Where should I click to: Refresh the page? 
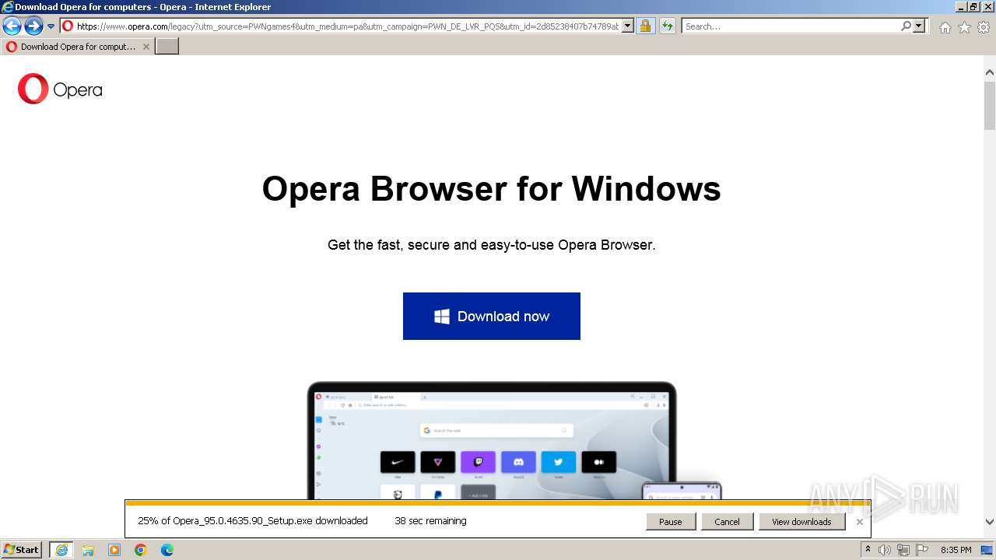[668, 26]
